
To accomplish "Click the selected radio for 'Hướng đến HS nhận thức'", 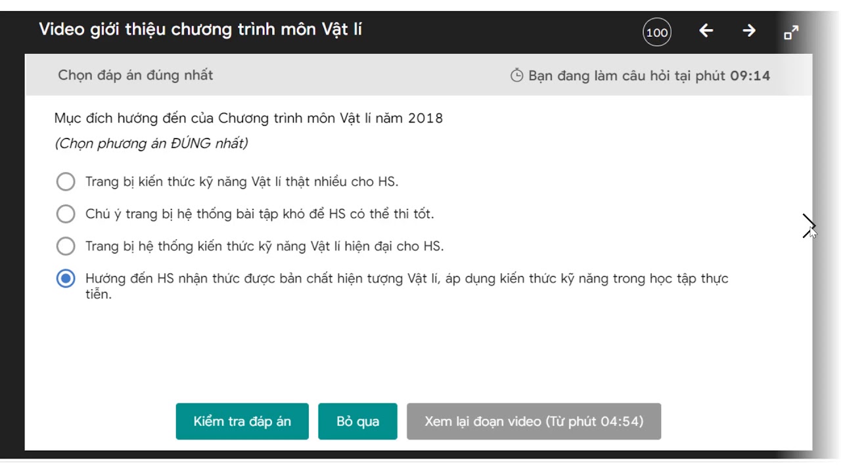I will [66, 279].
